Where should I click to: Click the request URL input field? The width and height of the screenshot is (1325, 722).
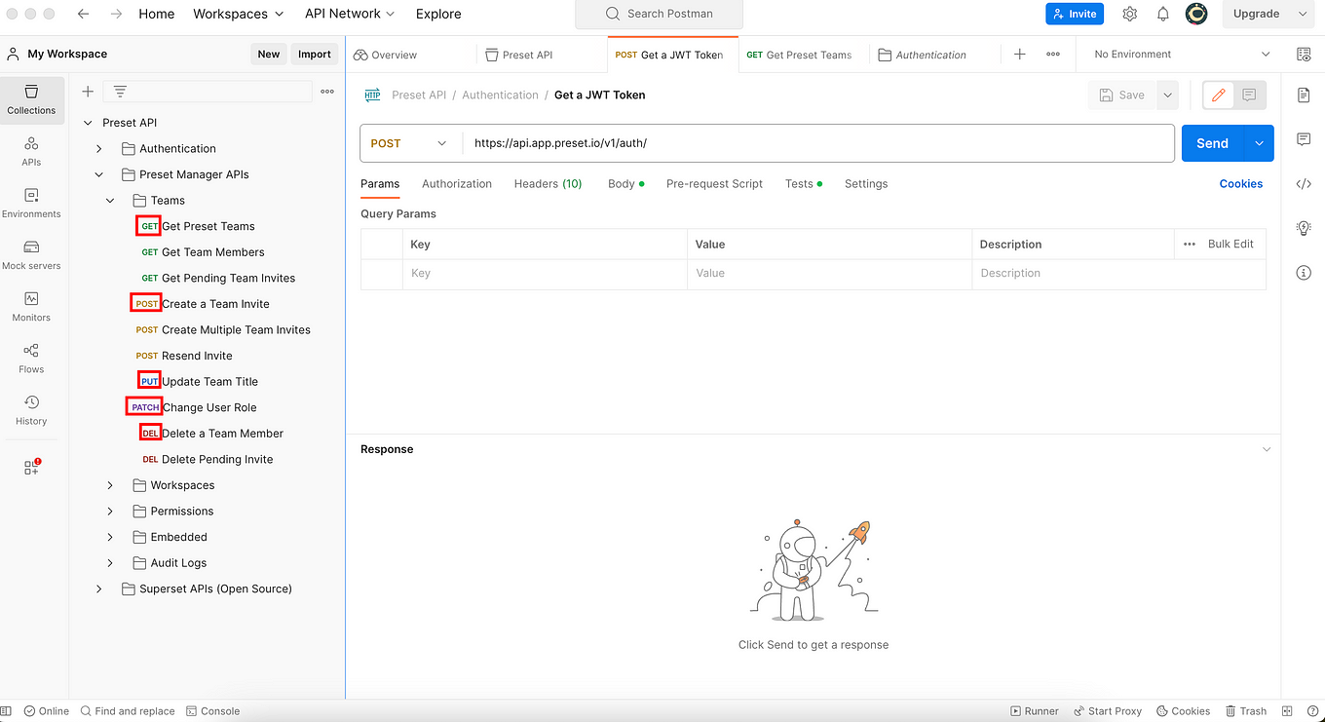click(816, 143)
